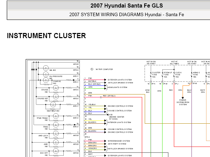
Task: Click the ORG wire label near power distribution arrow
Action: (180, 90)
